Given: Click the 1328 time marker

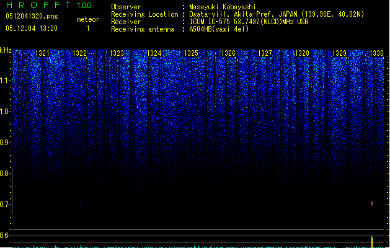Looking at the screenshot, I should (302, 53).
